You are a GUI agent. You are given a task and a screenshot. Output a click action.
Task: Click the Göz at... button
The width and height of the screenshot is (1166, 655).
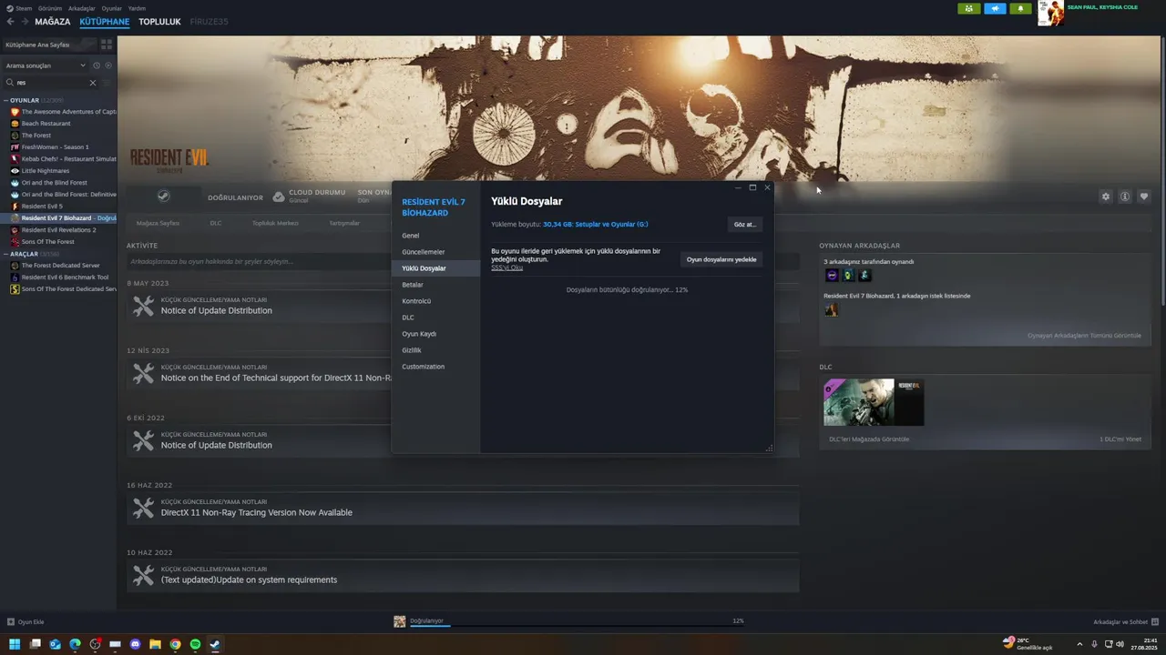745,224
